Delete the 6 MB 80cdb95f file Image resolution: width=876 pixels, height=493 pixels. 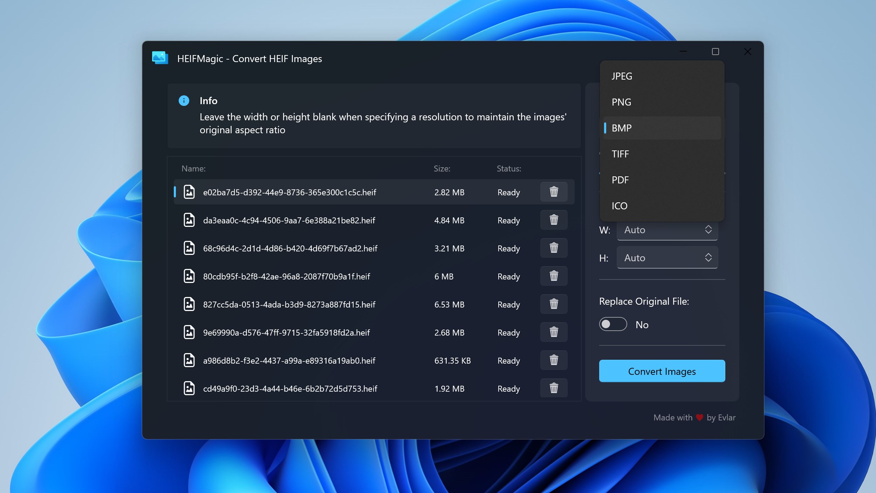[x=554, y=276]
